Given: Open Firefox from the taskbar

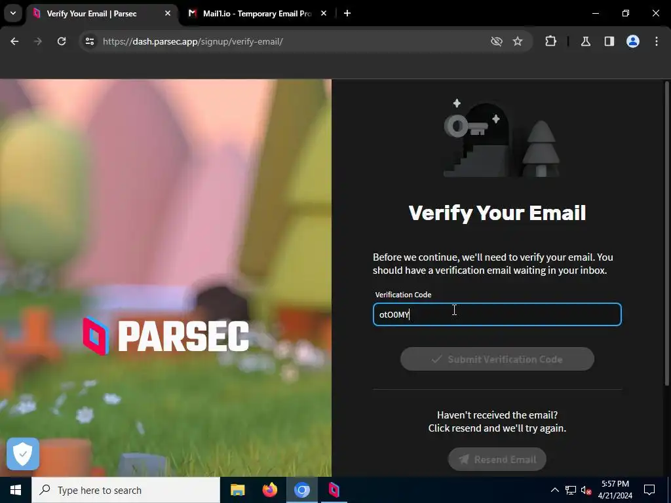Looking at the screenshot, I should pos(269,490).
